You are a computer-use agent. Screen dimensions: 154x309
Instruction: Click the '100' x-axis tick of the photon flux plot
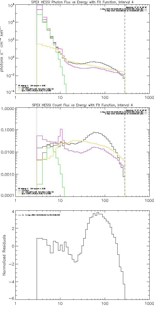pos(105,98)
